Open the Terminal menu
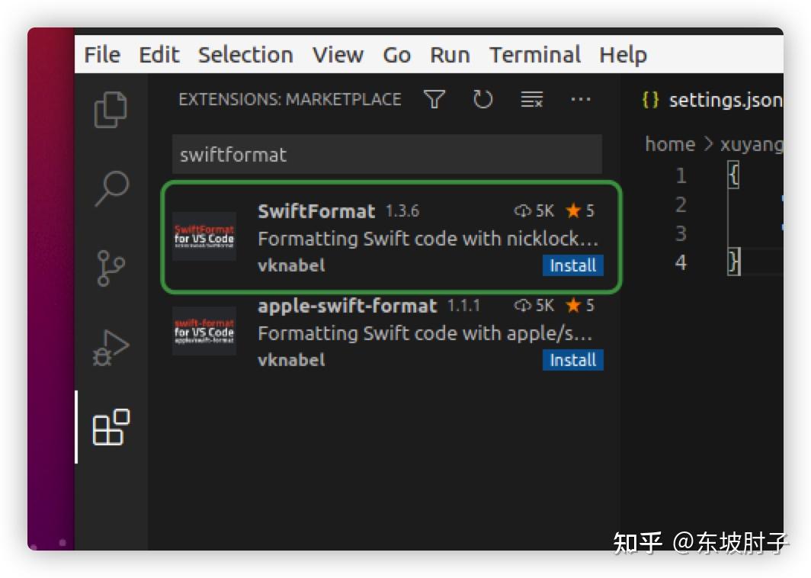 534,54
